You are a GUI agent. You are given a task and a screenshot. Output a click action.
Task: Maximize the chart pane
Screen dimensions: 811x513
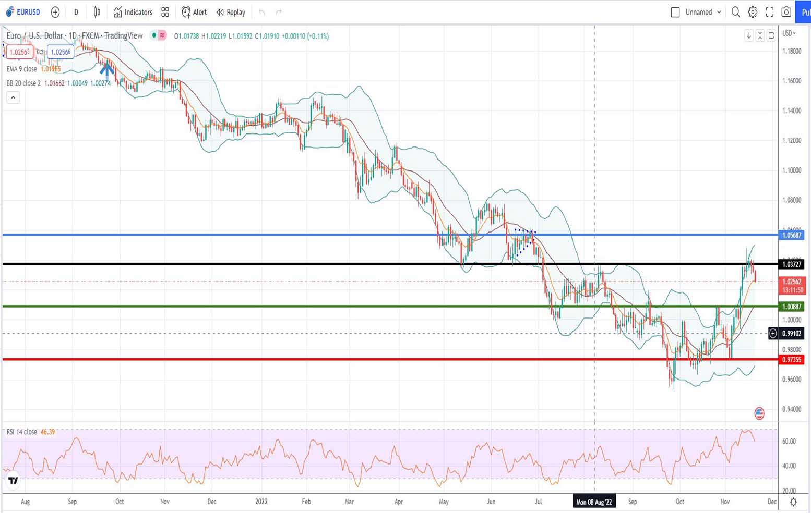click(x=771, y=35)
